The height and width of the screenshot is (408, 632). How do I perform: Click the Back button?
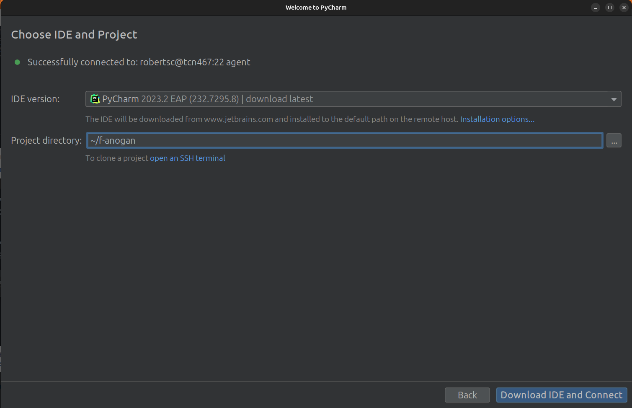(467, 395)
